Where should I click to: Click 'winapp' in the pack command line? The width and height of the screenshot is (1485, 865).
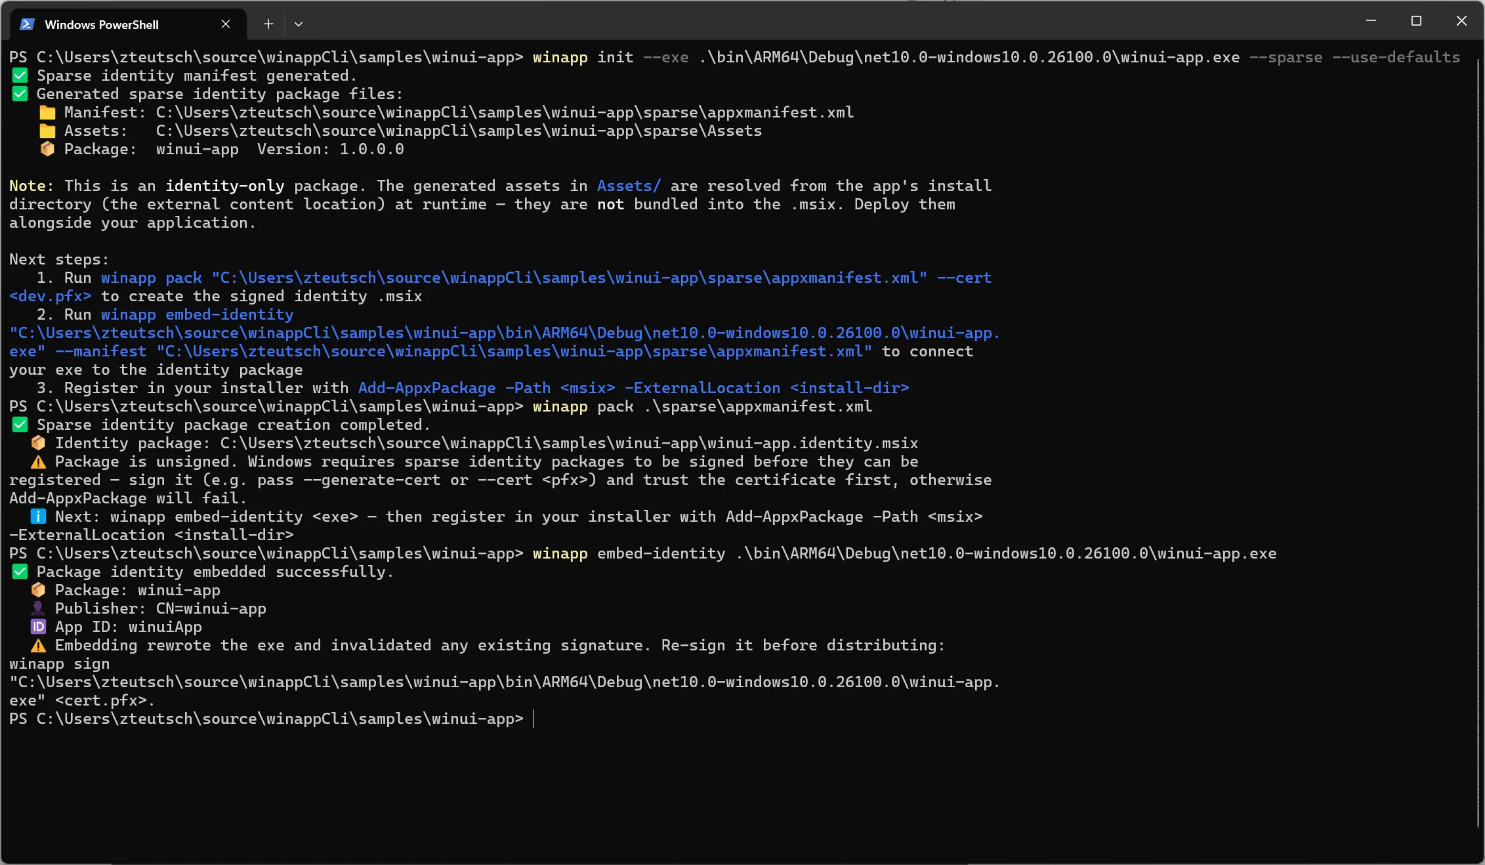click(x=560, y=406)
